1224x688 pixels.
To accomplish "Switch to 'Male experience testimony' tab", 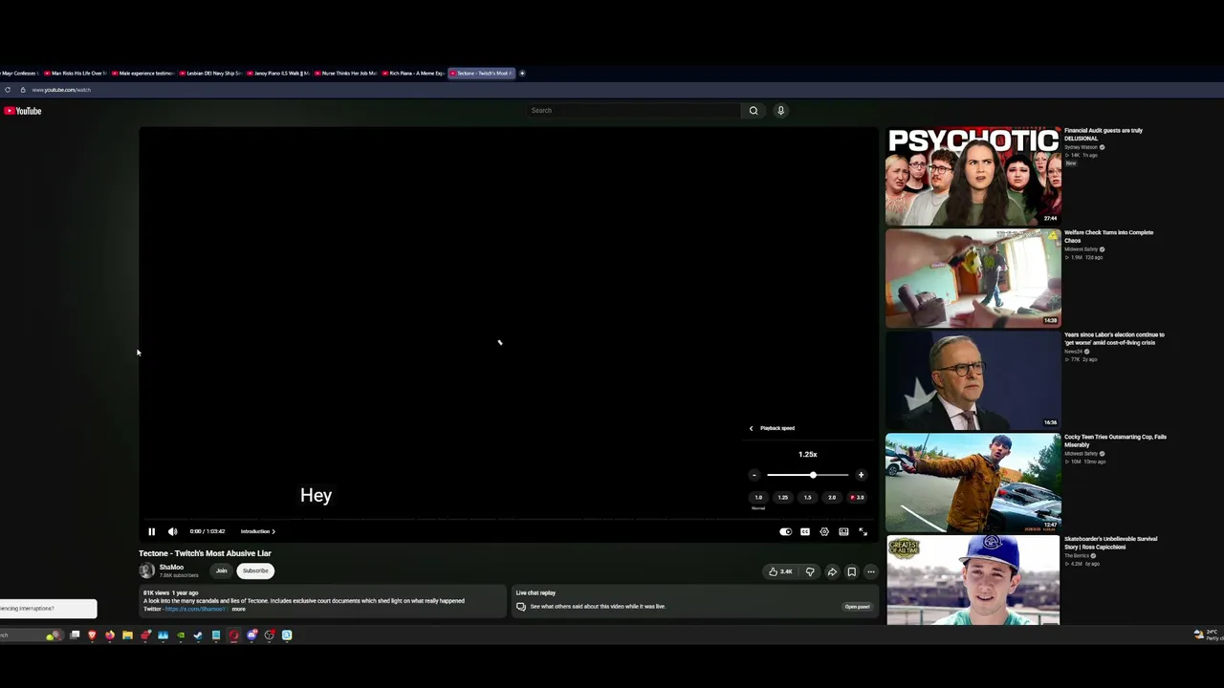I will 143,74.
